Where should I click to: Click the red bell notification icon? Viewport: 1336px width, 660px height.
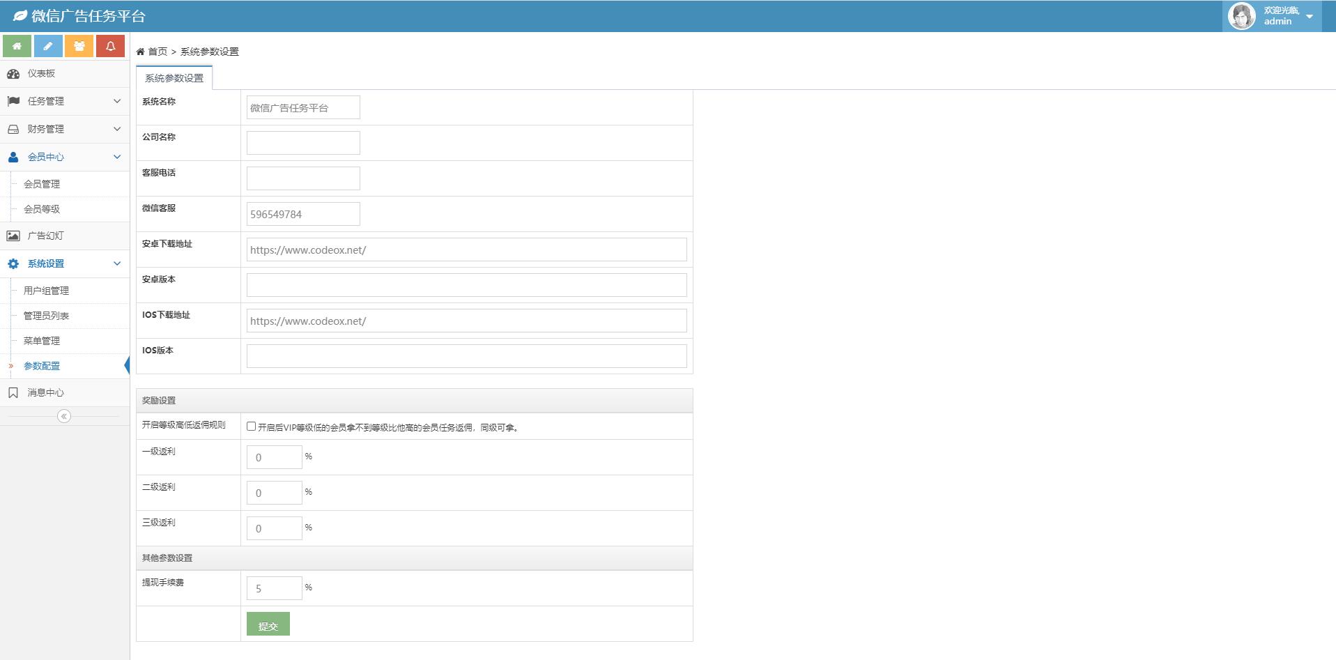[x=110, y=46]
